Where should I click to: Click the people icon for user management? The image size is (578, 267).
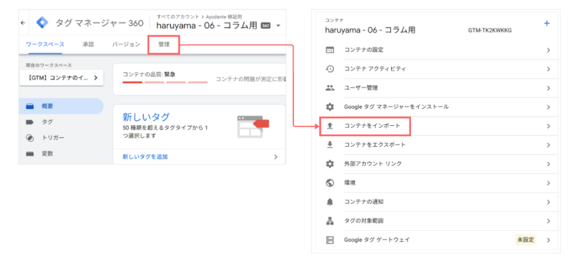click(330, 88)
